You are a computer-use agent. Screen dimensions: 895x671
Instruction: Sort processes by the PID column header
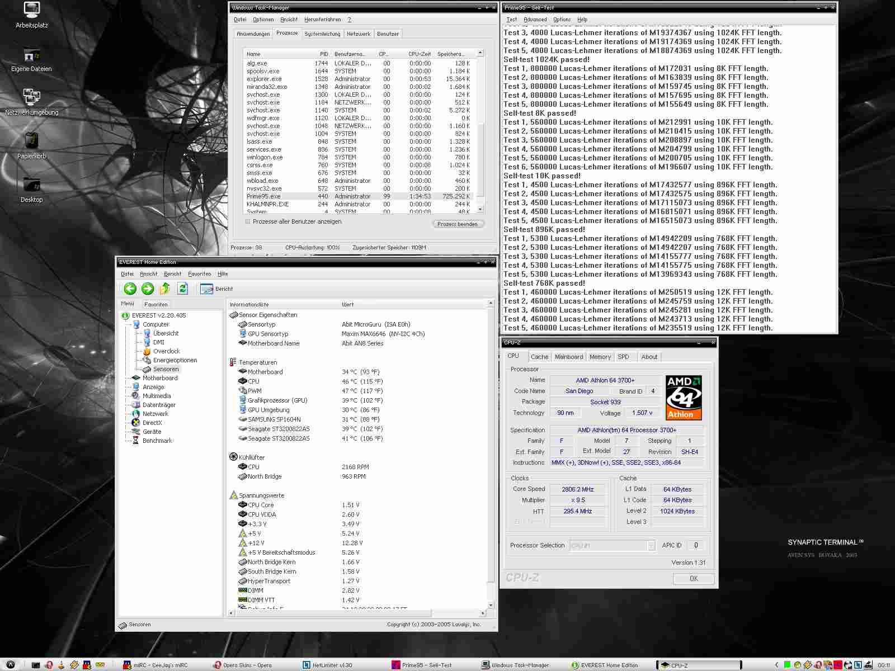pyautogui.click(x=324, y=54)
